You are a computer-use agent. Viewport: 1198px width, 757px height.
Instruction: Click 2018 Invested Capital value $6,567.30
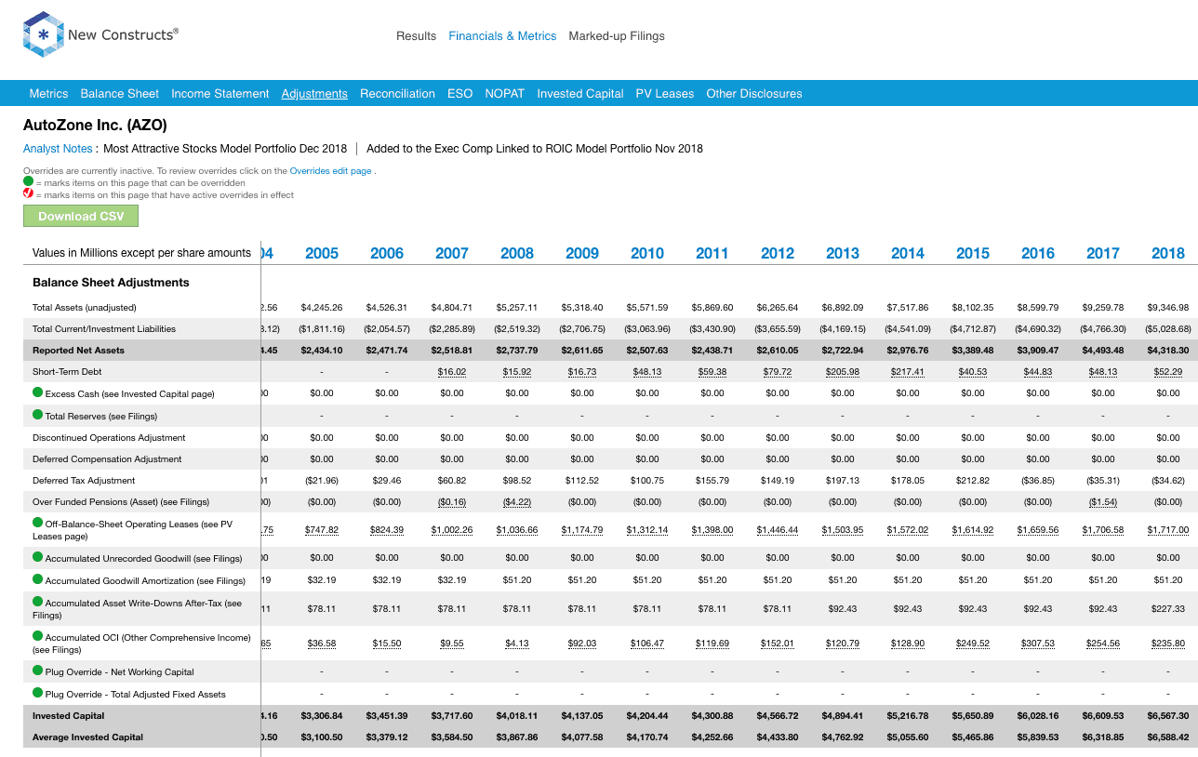coord(1168,716)
